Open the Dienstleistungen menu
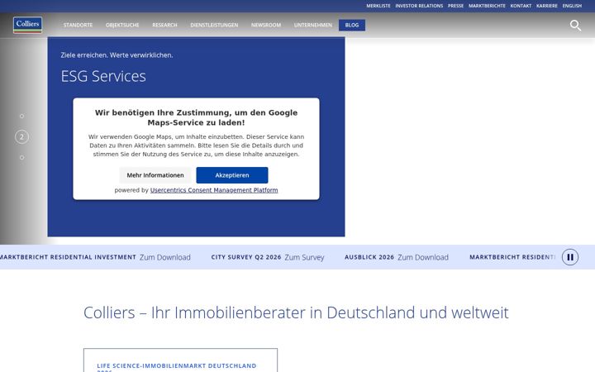The image size is (595, 372). (x=214, y=25)
